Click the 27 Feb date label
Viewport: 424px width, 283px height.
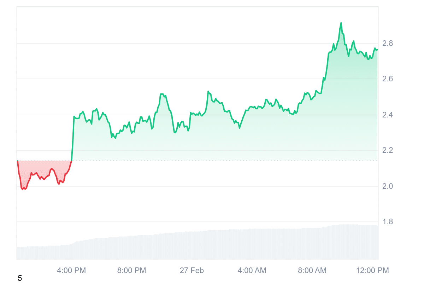tap(192, 271)
